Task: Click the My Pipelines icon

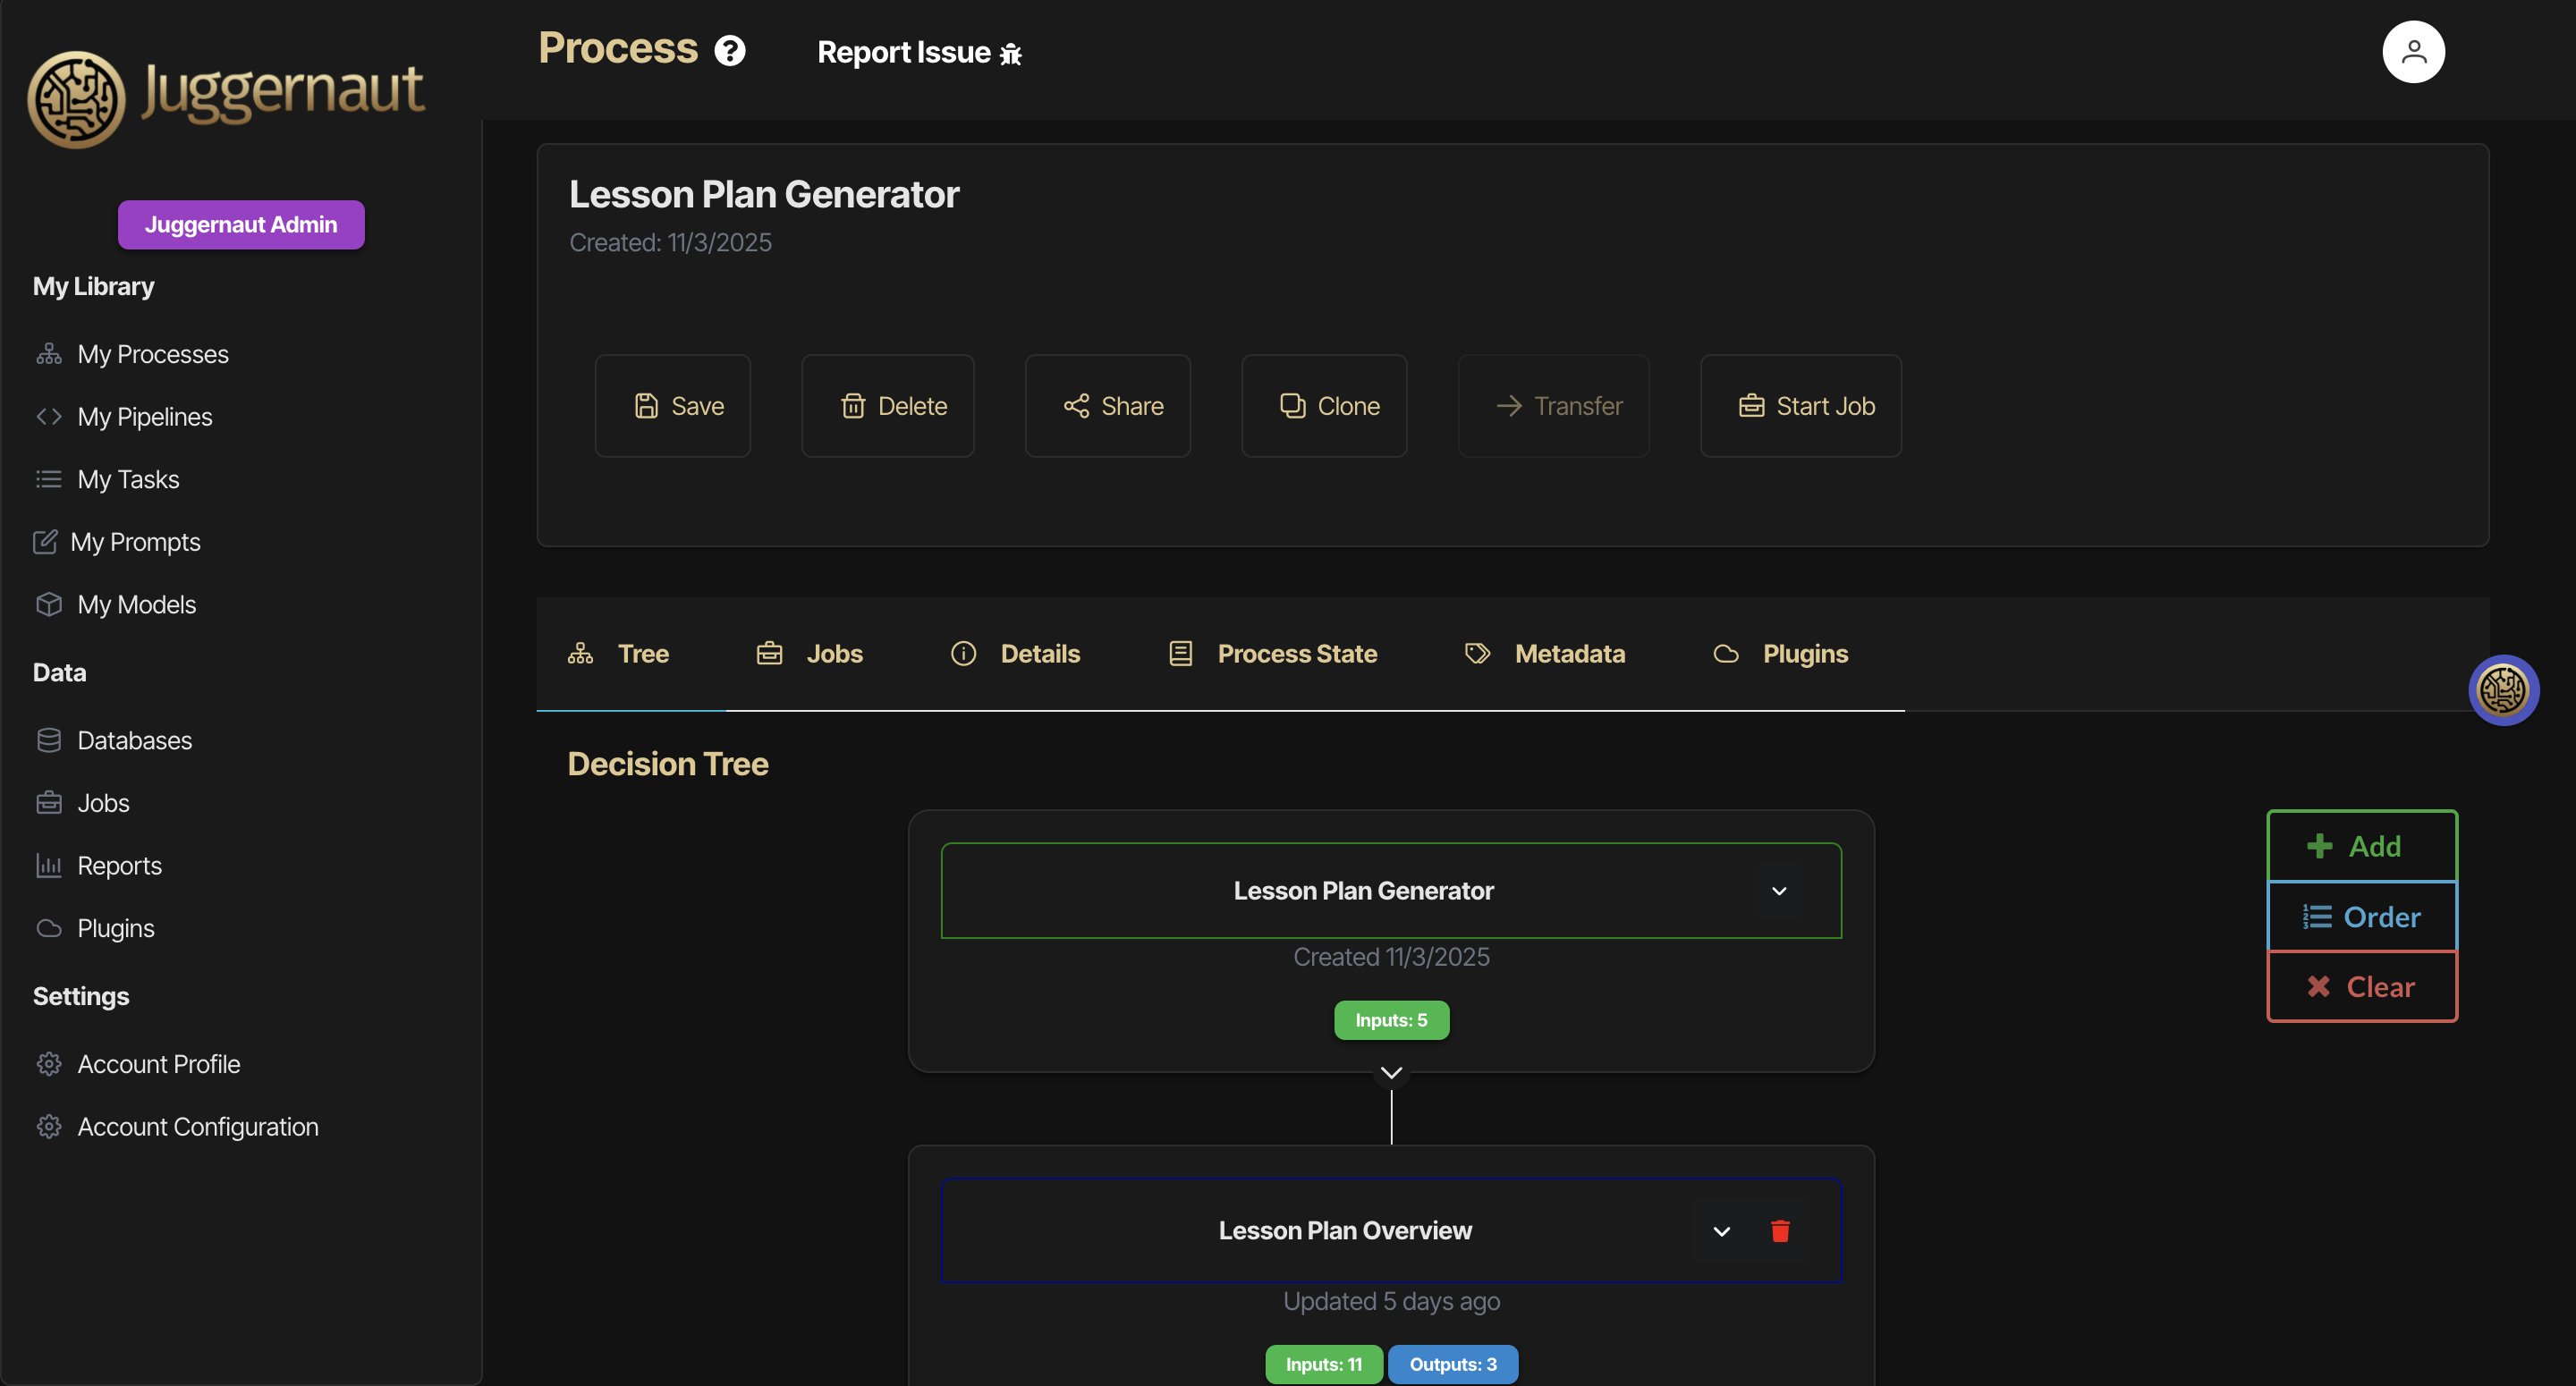Action: (x=49, y=417)
